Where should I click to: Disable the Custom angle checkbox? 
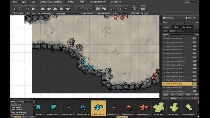click(x=54, y=13)
